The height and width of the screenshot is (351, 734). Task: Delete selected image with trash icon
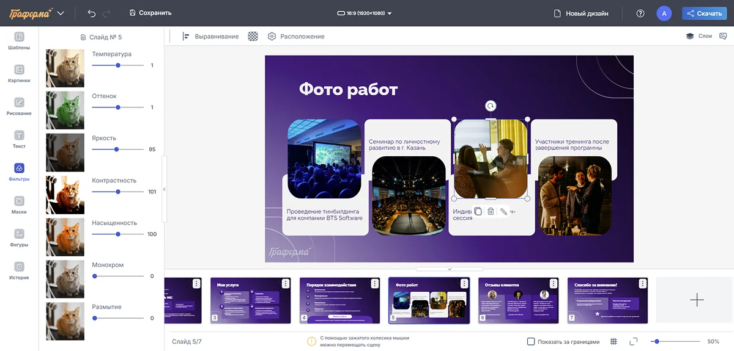(x=491, y=211)
